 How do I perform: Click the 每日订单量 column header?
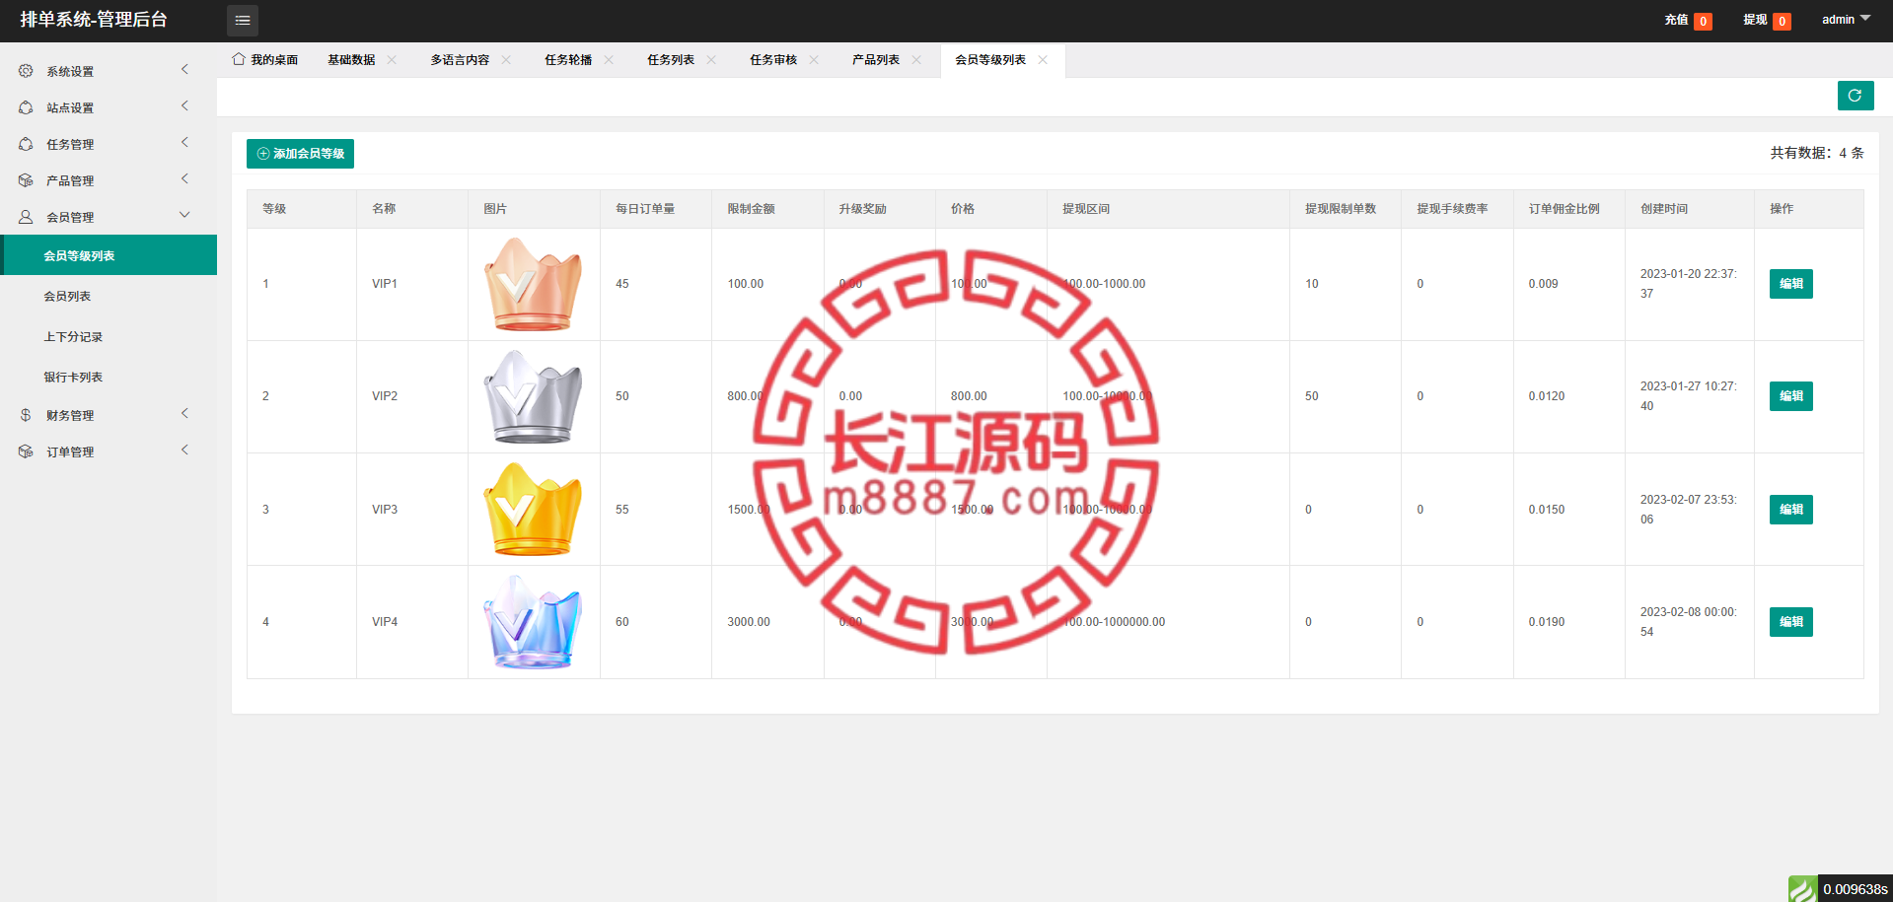pyautogui.click(x=645, y=209)
